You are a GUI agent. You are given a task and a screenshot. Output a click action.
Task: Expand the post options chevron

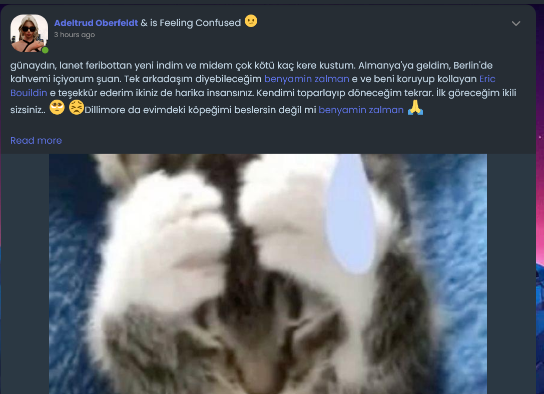click(x=516, y=23)
